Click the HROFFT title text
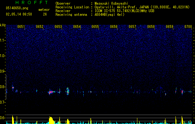Image resolution: width=195 pixels, height=124 pixels. click(32, 2)
